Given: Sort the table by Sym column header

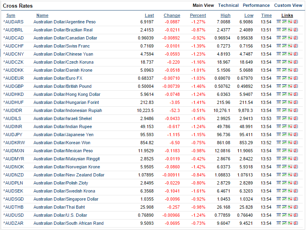Looking at the screenshot, I should pos(10,16).
